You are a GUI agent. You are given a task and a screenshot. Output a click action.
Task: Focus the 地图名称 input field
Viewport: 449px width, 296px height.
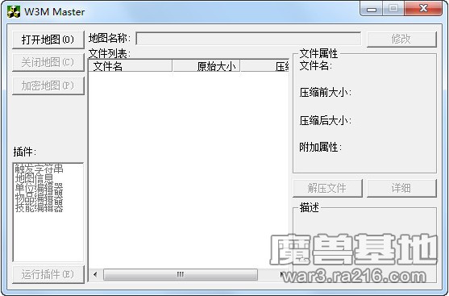pos(248,39)
